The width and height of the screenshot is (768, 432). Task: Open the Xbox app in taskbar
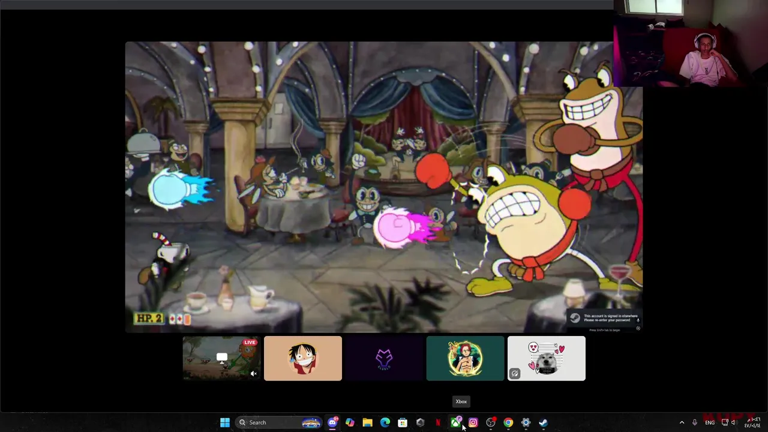455,422
